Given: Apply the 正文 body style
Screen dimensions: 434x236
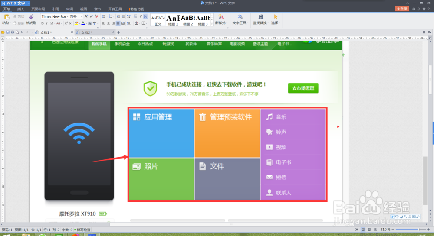Looking at the screenshot, I should point(158,20).
